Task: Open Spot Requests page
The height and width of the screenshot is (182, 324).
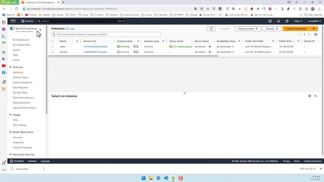Action: (20, 87)
